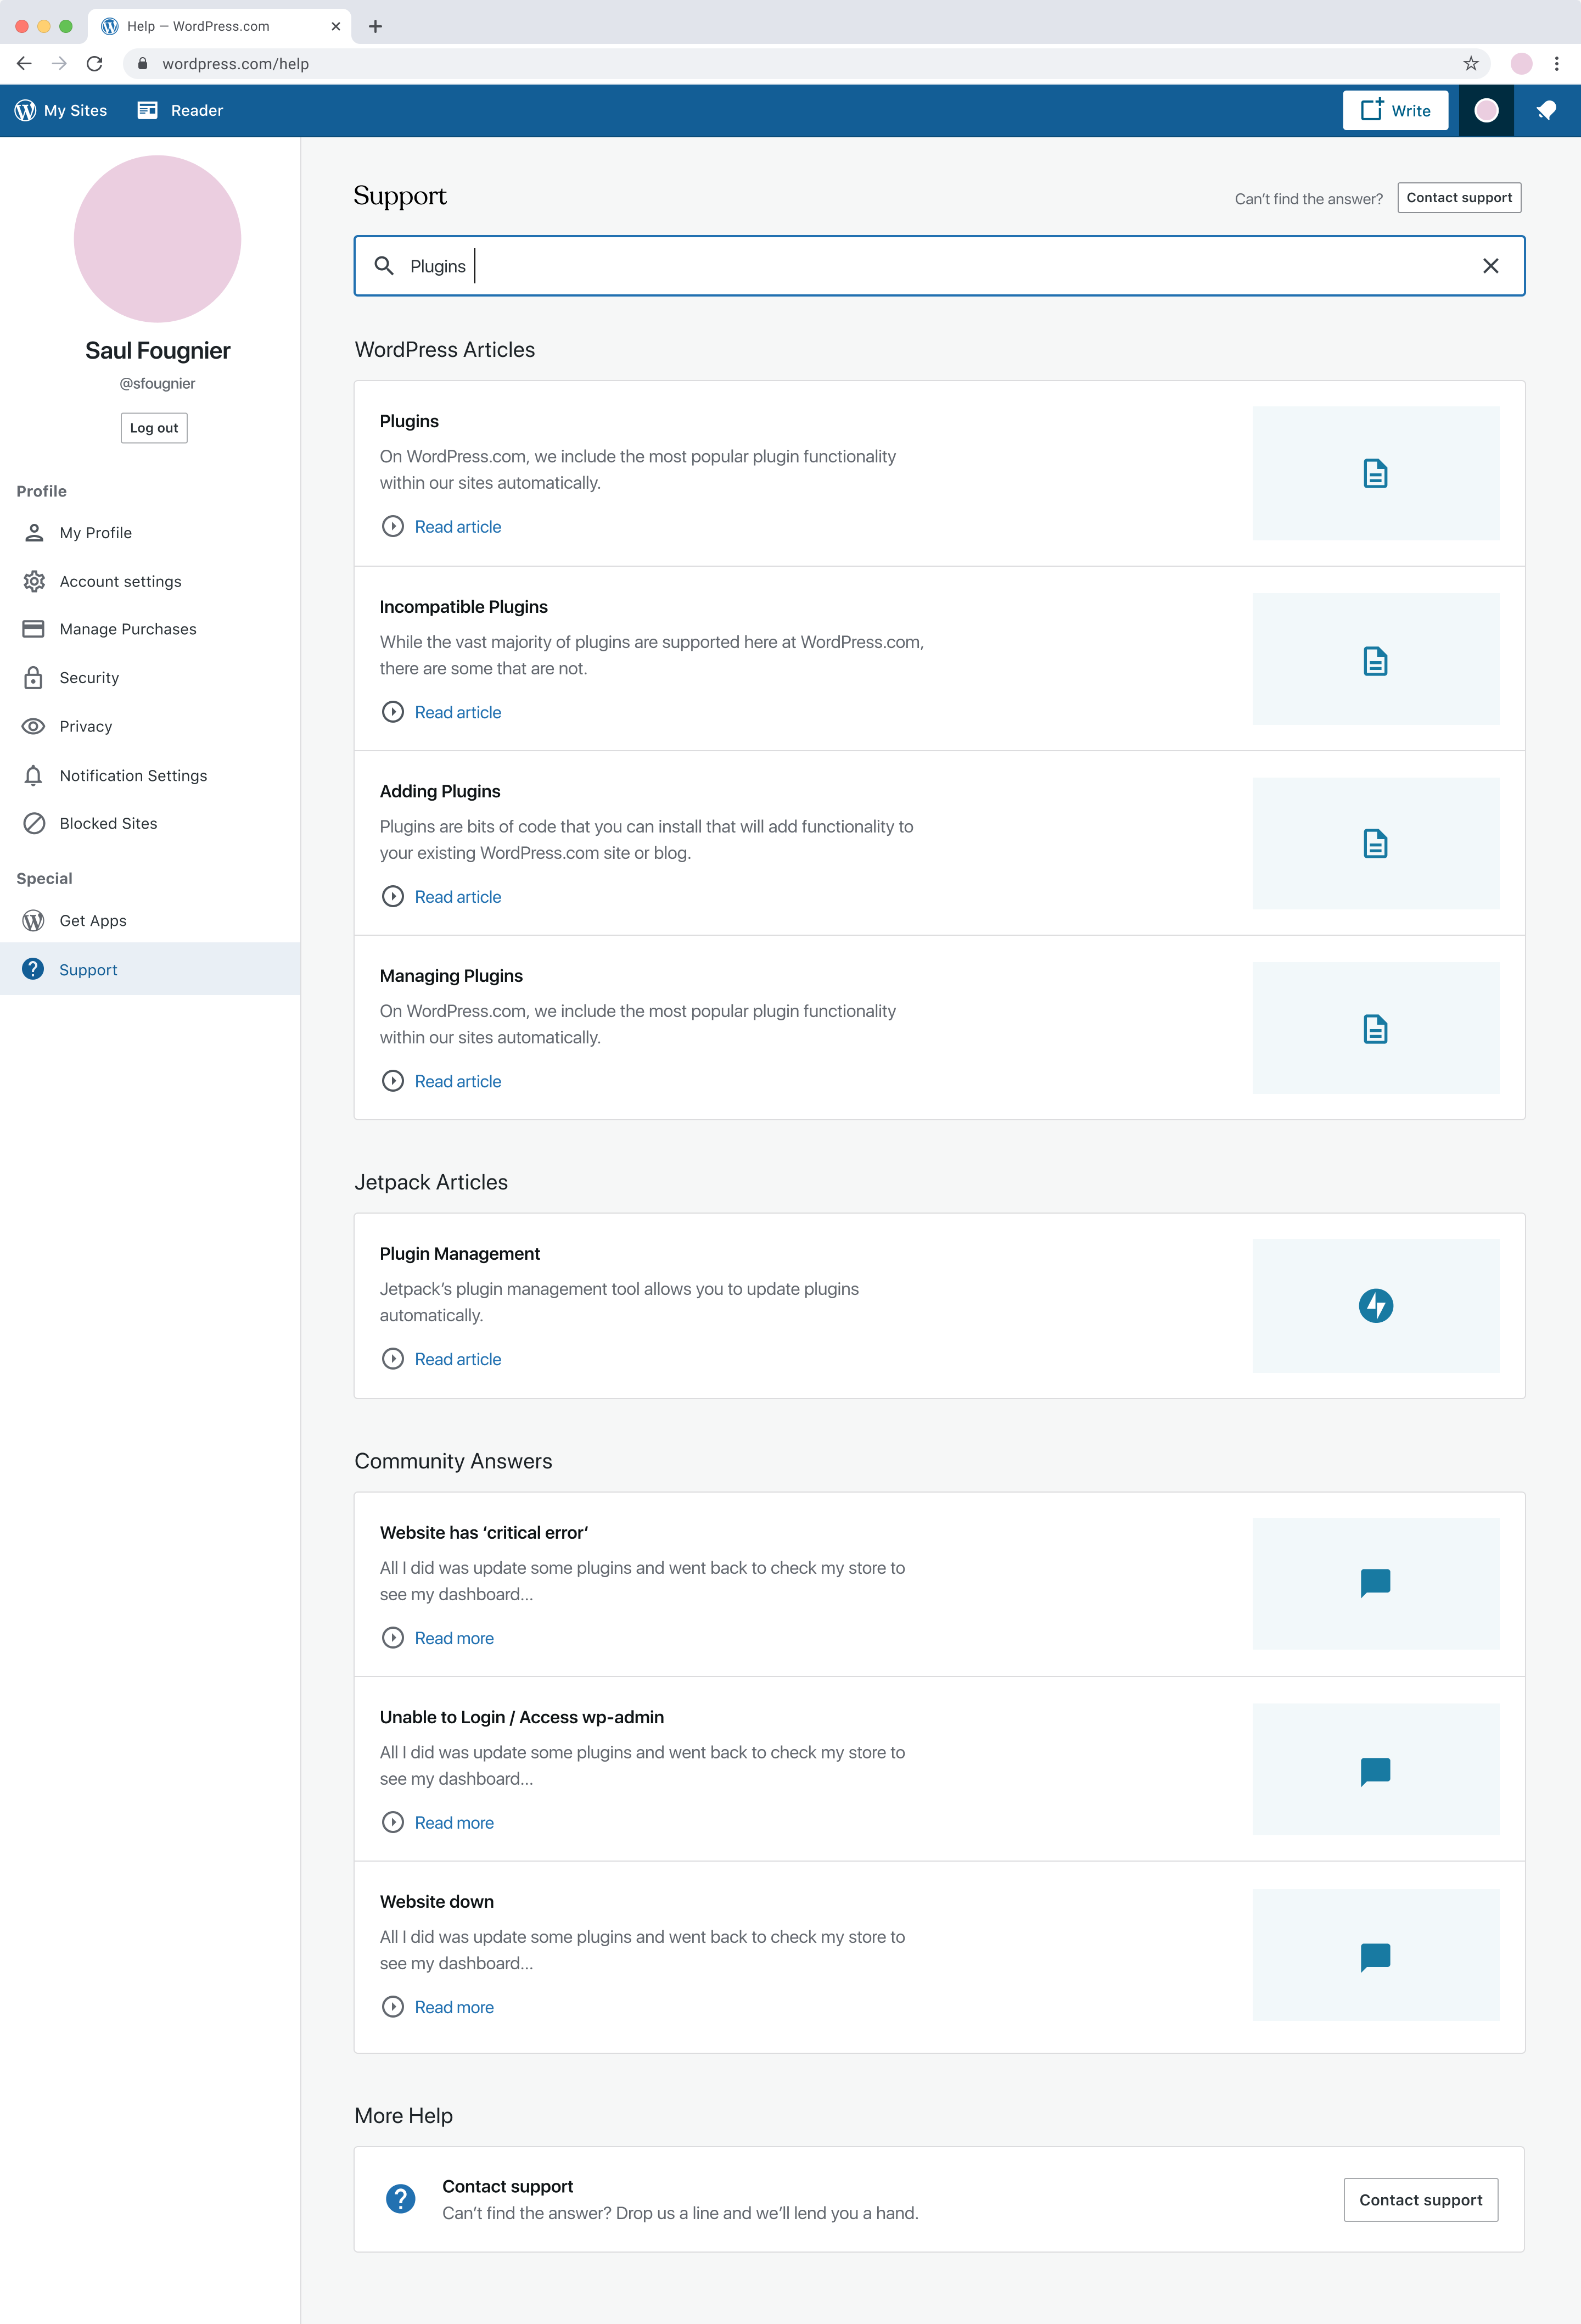Viewport: 1581px width, 2324px height.
Task: Focus the Support search input field
Action: pos(899,266)
